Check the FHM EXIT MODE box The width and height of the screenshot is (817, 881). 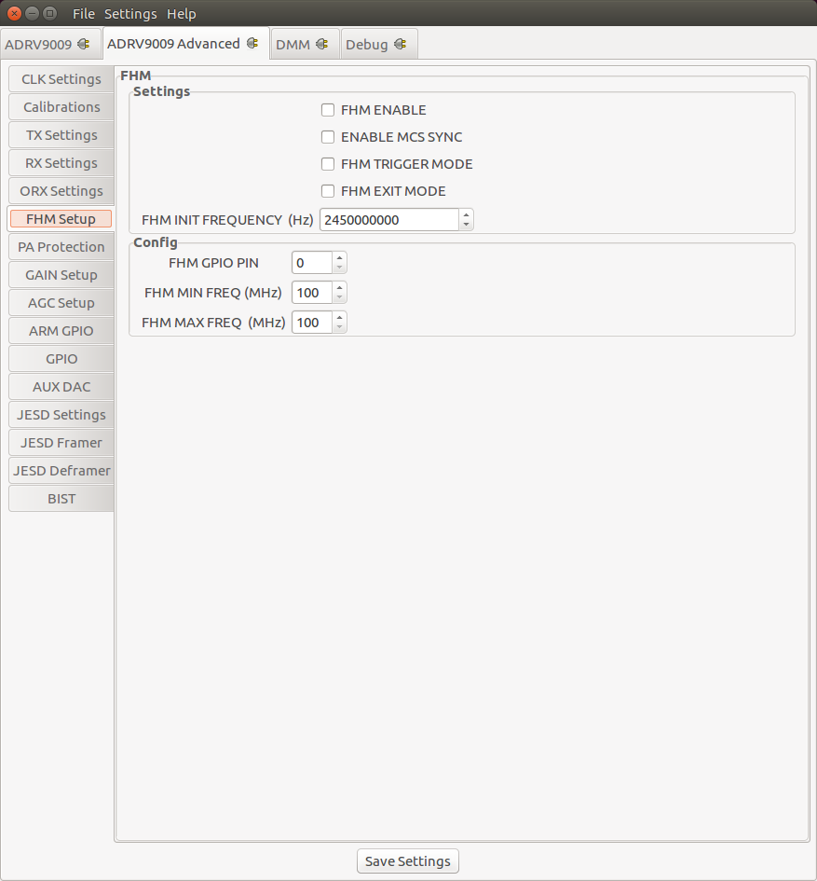[328, 191]
